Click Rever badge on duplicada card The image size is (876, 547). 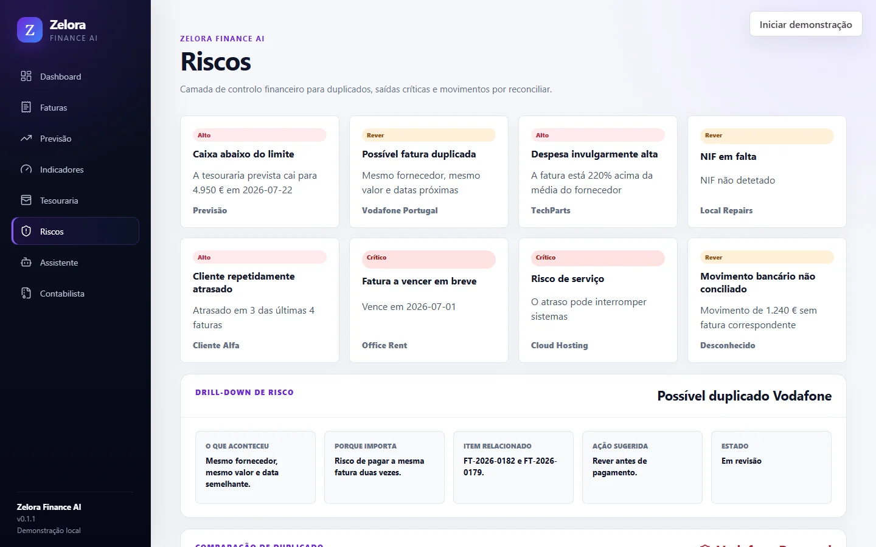point(429,135)
